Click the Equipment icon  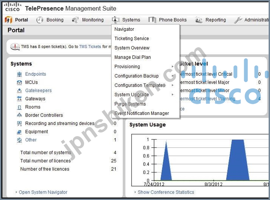pyautogui.click(x=19, y=132)
